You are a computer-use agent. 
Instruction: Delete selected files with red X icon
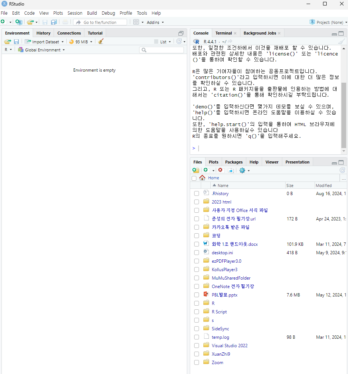tap(220, 170)
